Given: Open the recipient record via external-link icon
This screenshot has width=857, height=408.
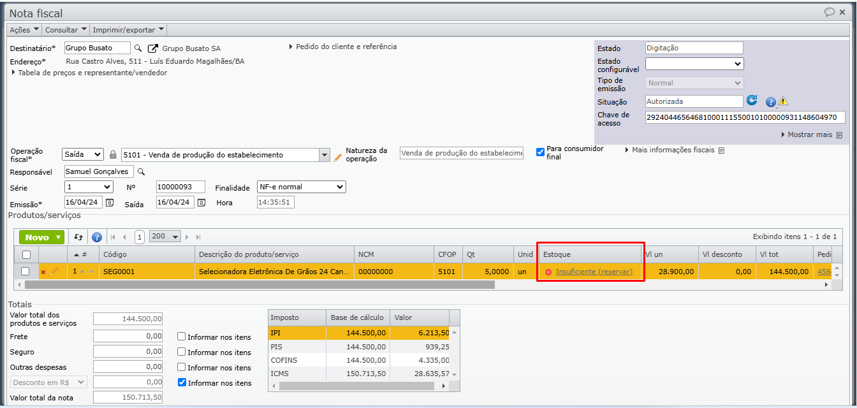Looking at the screenshot, I should click(153, 48).
